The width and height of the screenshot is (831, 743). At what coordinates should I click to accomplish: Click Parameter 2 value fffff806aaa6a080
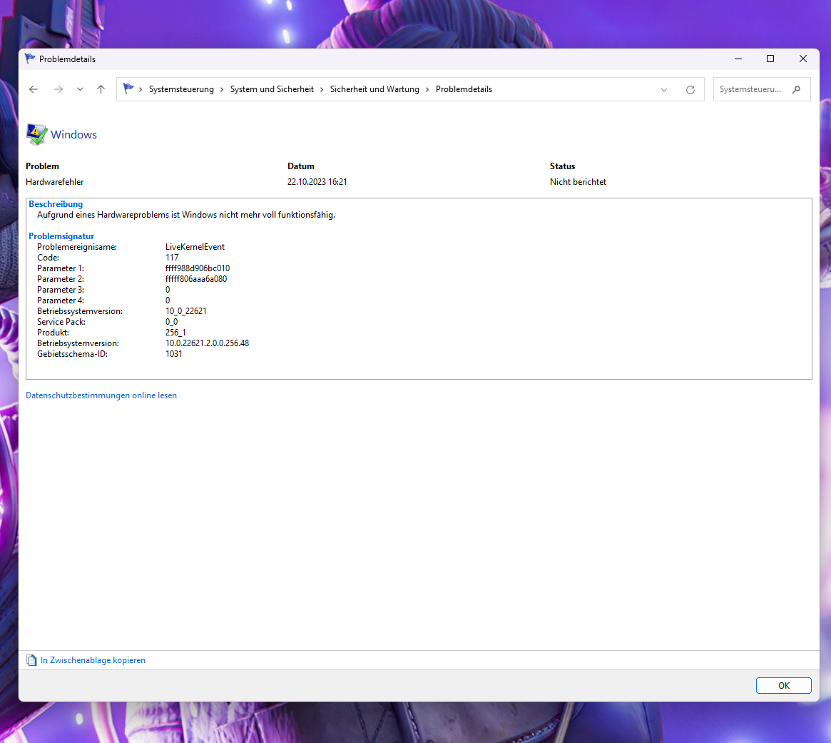196,278
